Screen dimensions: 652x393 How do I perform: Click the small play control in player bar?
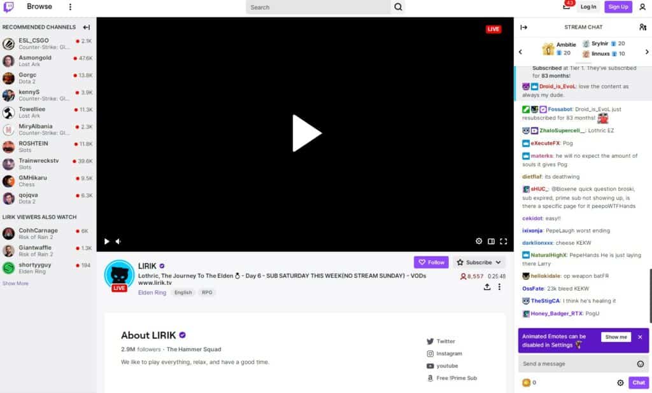[x=107, y=242]
